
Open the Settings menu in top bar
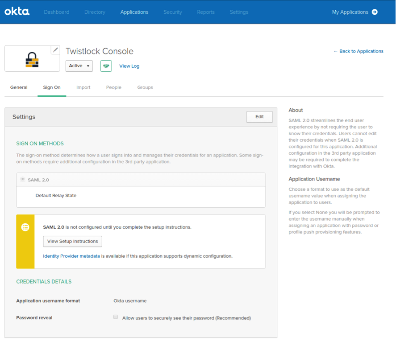coord(239,12)
